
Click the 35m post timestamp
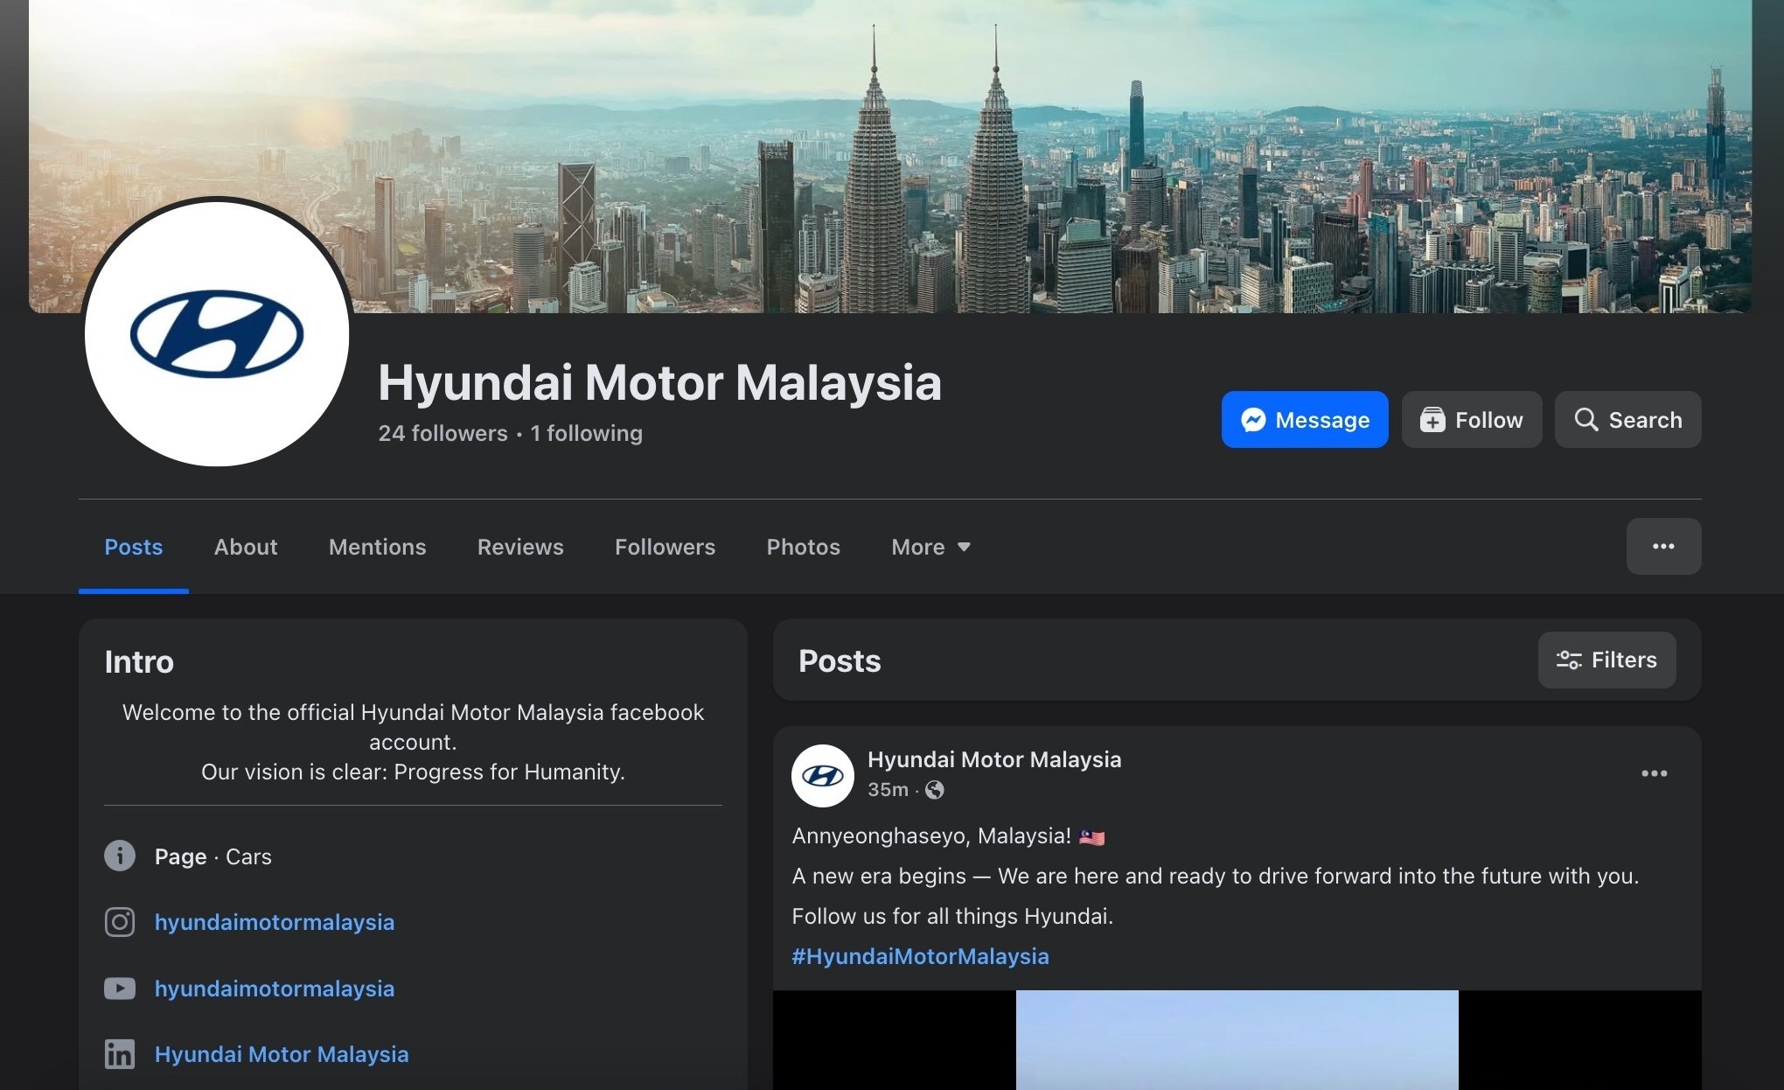tap(888, 789)
